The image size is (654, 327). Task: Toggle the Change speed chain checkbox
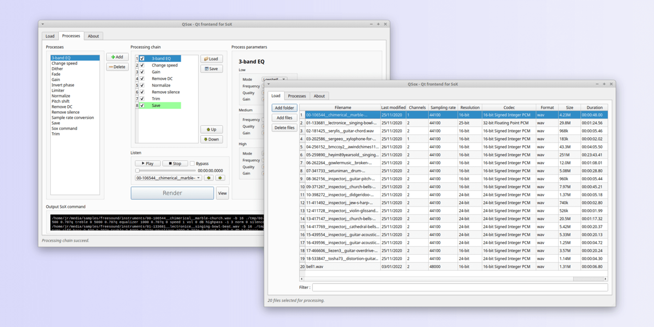click(x=142, y=66)
